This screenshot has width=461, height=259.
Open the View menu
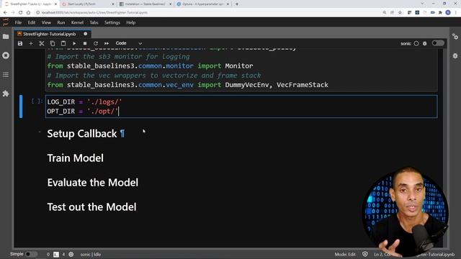(46, 22)
